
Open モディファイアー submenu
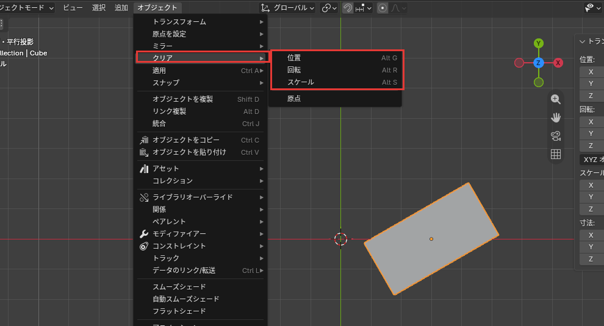tap(200, 234)
